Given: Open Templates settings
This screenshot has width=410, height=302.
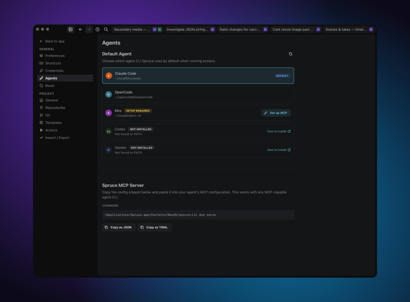Looking at the screenshot, I should (65, 123).
